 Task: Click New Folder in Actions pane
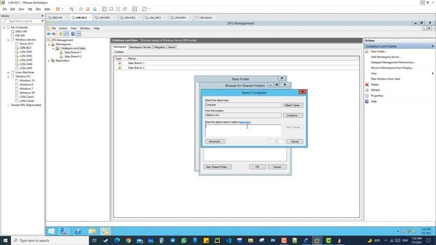point(379,52)
